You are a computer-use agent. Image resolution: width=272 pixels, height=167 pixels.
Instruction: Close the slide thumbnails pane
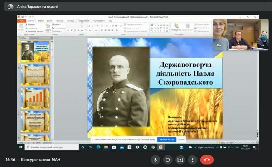[52, 38]
